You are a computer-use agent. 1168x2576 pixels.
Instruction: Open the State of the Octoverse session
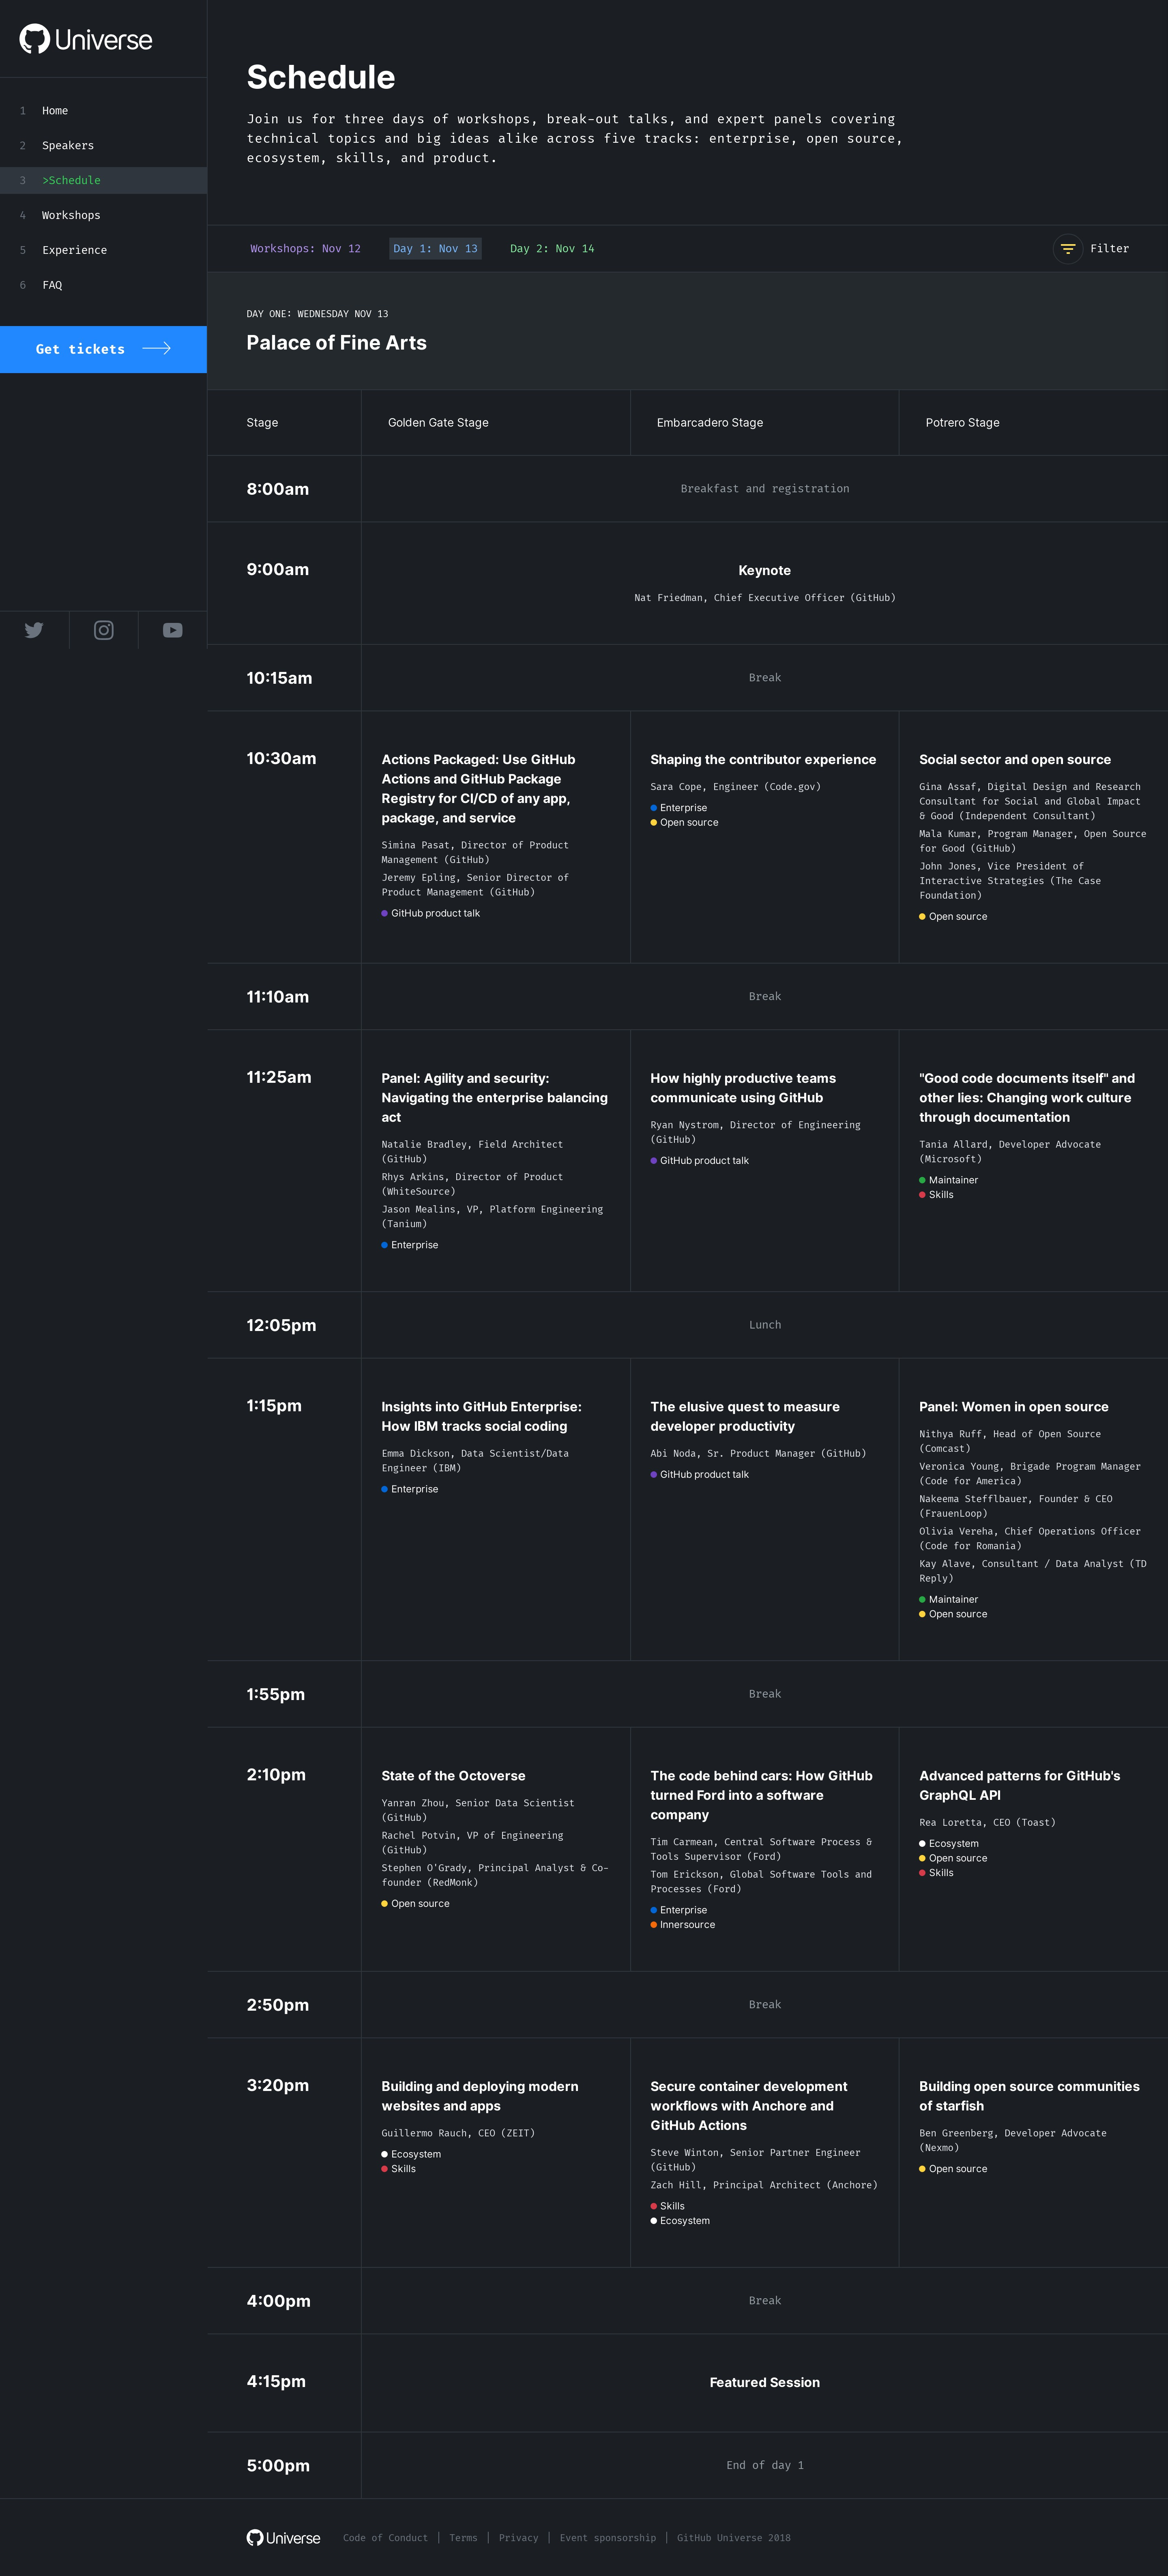pos(453,1776)
